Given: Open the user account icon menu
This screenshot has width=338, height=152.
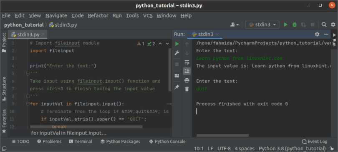Looking at the screenshot, I should [x=235, y=25].
